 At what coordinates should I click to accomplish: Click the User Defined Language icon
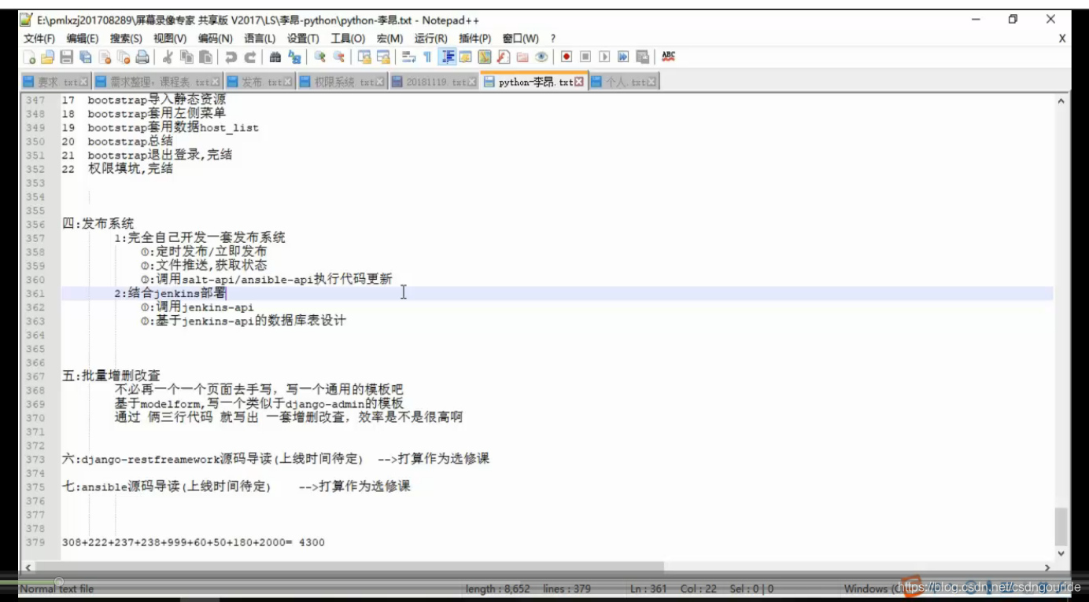tap(466, 57)
